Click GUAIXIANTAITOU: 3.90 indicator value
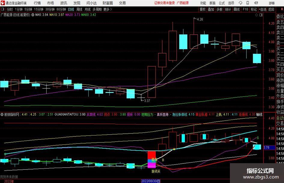This screenshot has width=284, height=183. coord(70,114)
